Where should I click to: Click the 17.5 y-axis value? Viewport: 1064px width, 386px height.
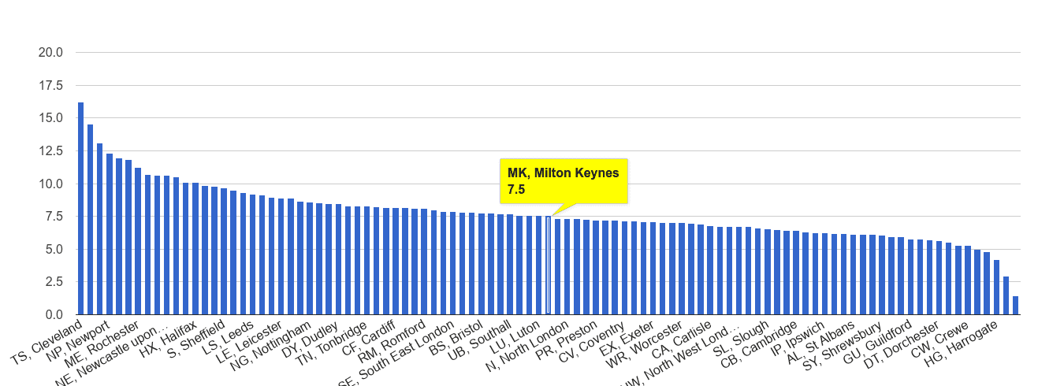click(50, 86)
